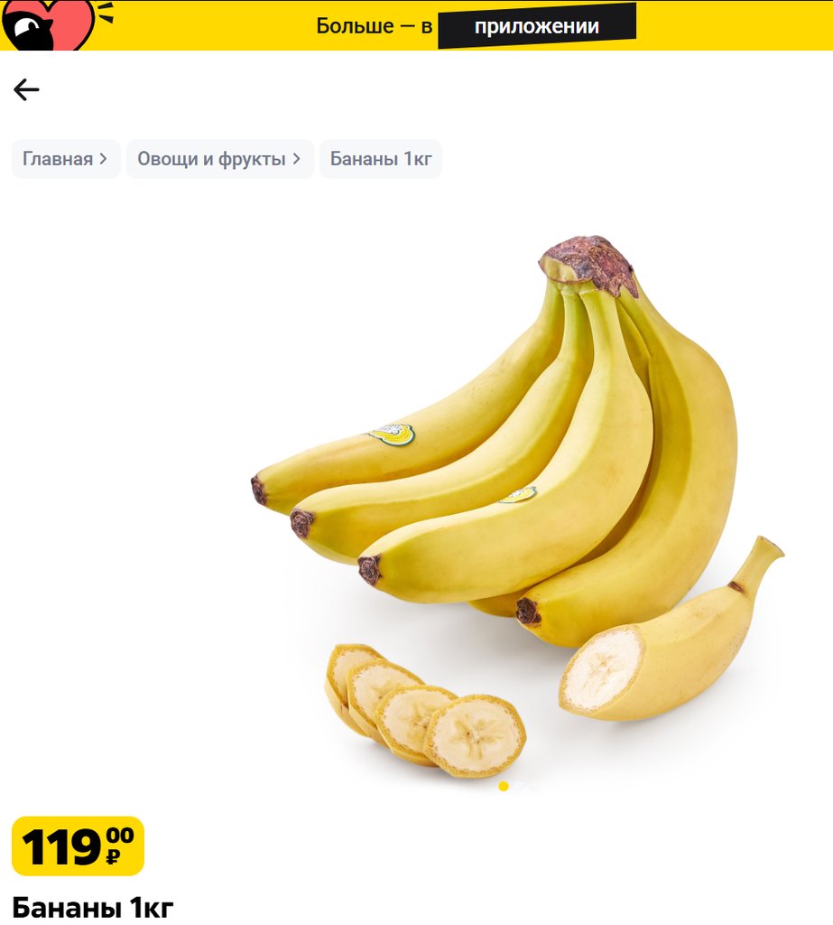Select the Бананы 1кг breadcrumb
Image resolution: width=833 pixels, height=925 pixels.
pyautogui.click(x=380, y=159)
